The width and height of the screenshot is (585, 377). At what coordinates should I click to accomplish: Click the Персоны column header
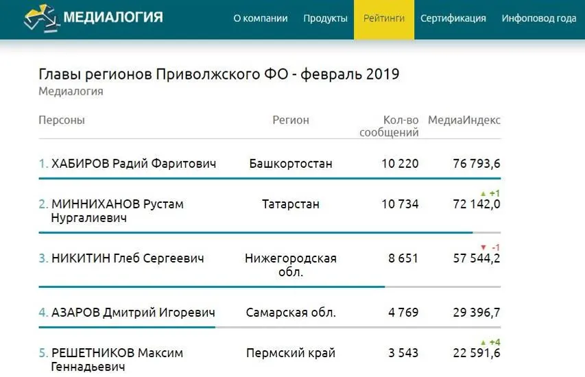[62, 120]
